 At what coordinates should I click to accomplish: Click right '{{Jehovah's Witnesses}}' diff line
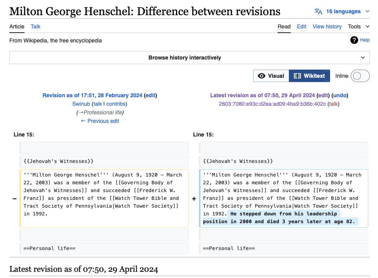(283, 161)
